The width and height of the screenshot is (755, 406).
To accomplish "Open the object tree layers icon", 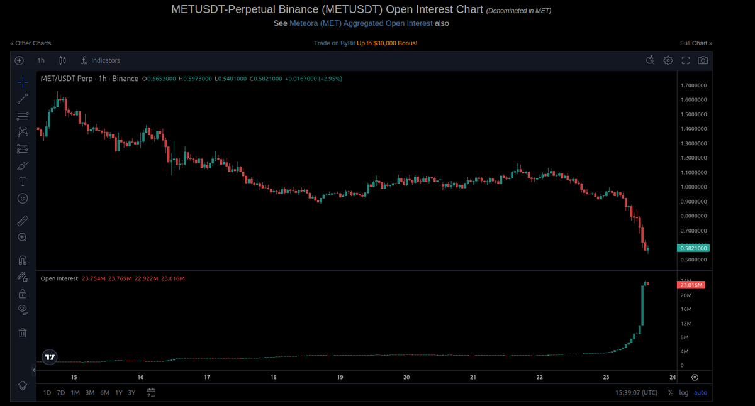I will click(x=23, y=386).
